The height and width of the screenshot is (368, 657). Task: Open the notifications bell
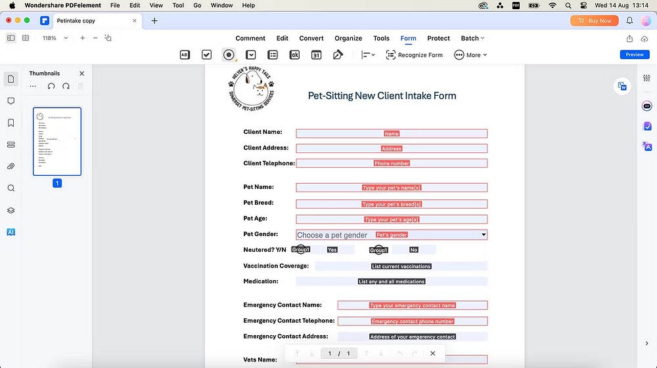[629, 20]
